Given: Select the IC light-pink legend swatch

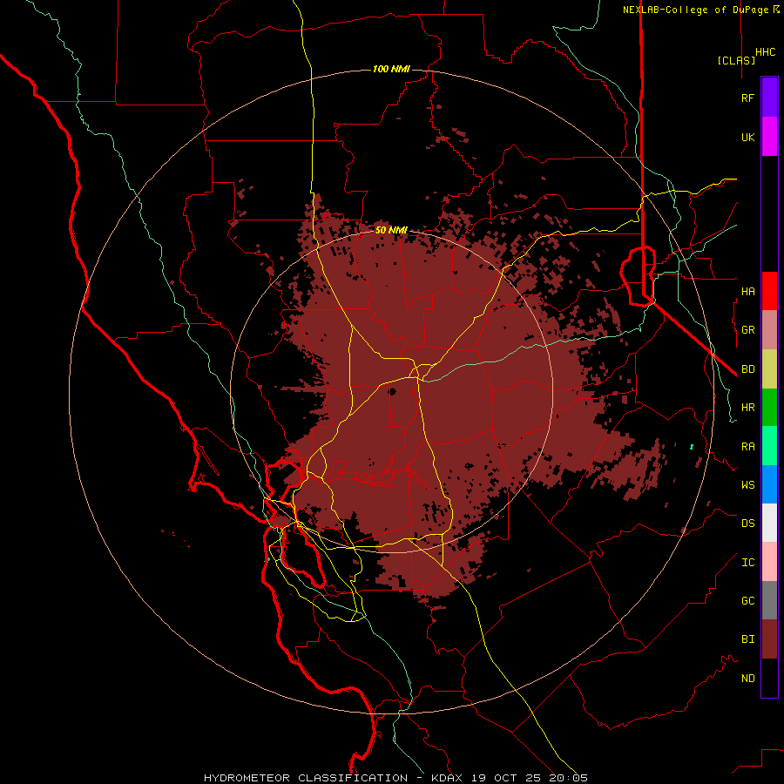Looking at the screenshot, I should point(769,562).
